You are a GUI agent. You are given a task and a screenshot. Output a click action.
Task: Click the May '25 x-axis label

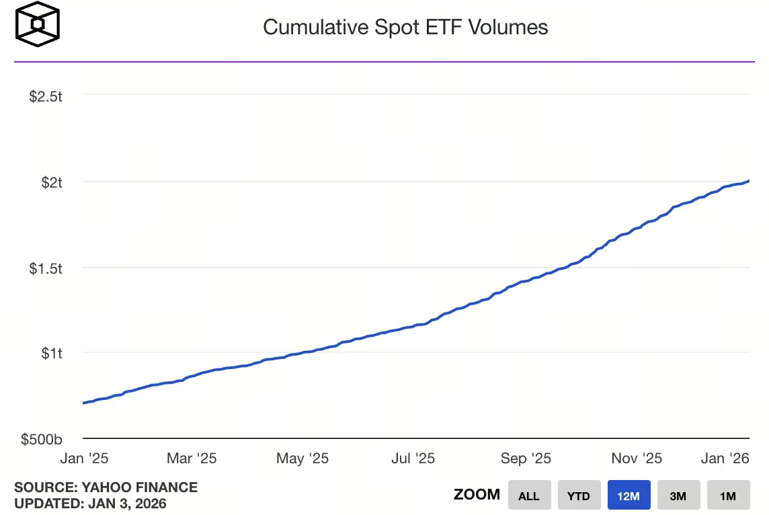[302, 458]
